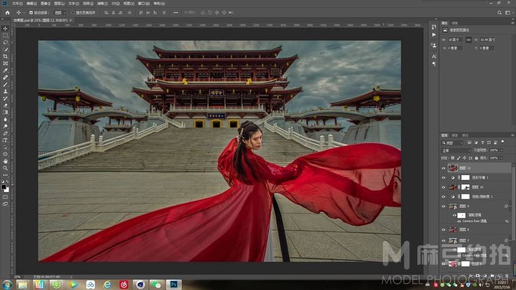Click the foreground color swatch
The image size is (516, 290).
[3, 186]
